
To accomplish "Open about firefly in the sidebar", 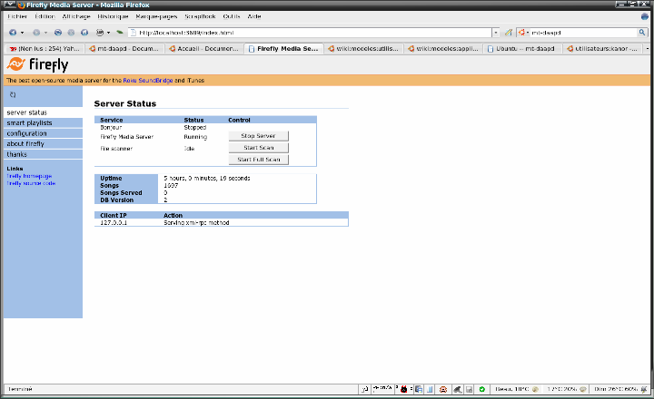I will (x=43, y=143).
